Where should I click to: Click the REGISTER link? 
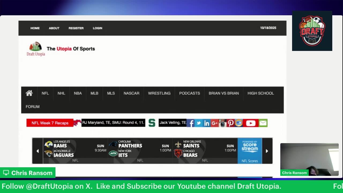click(x=76, y=28)
